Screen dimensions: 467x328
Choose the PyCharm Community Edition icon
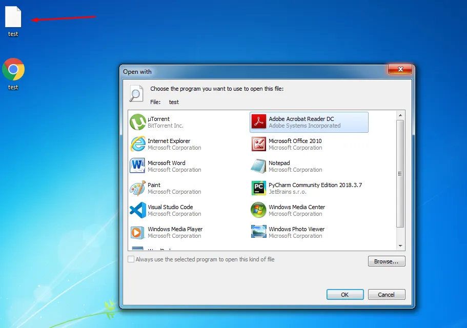pyautogui.click(x=259, y=188)
